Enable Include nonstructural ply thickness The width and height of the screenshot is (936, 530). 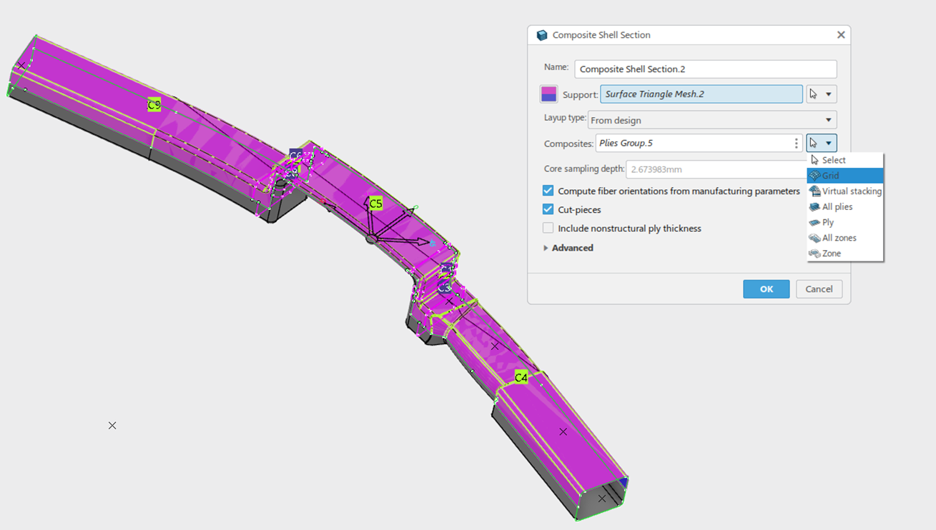[x=548, y=228]
